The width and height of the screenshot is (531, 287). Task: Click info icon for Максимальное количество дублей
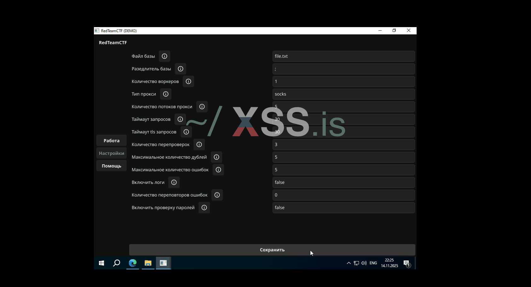tap(216, 157)
